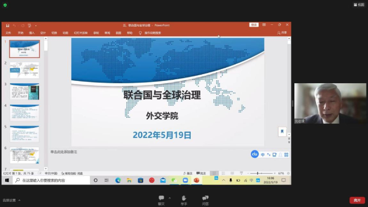Toggle the notes (备注) pane button
This screenshot has height=207, width=368.
[x=188, y=173]
